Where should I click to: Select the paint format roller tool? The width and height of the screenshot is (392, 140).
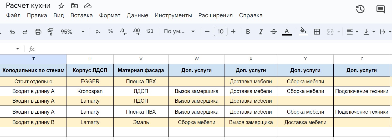coord(50,32)
